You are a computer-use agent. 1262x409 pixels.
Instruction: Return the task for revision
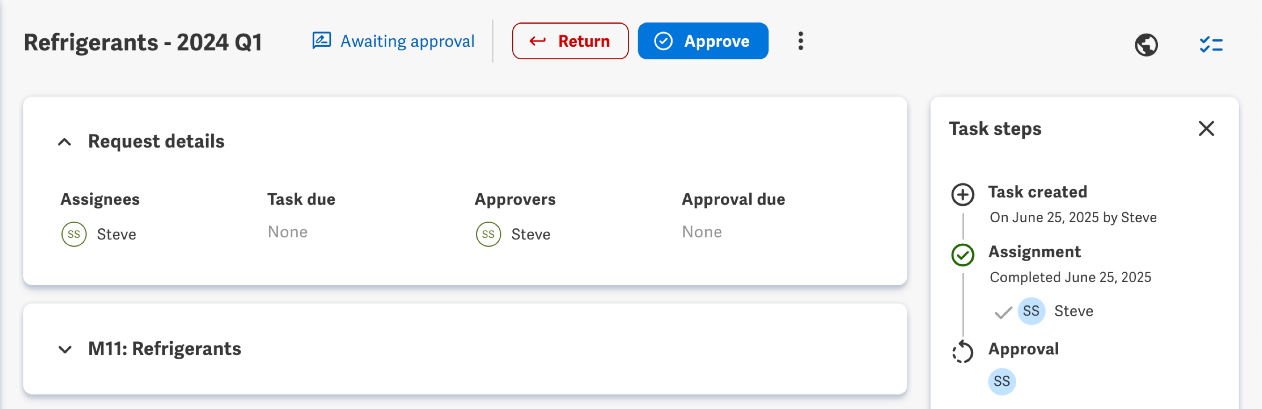click(x=569, y=41)
